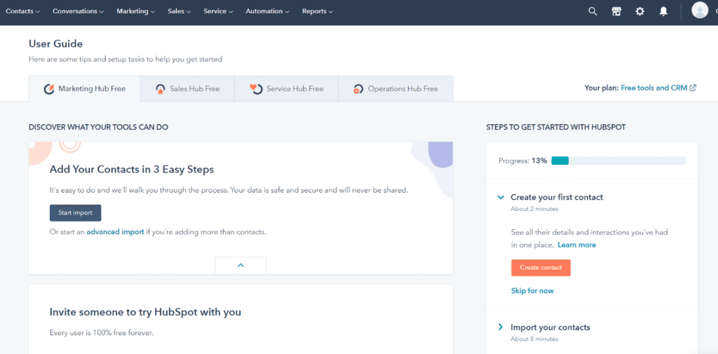Click the Sales Hub Free icon
Screen dimensions: 718x354
click(x=161, y=89)
